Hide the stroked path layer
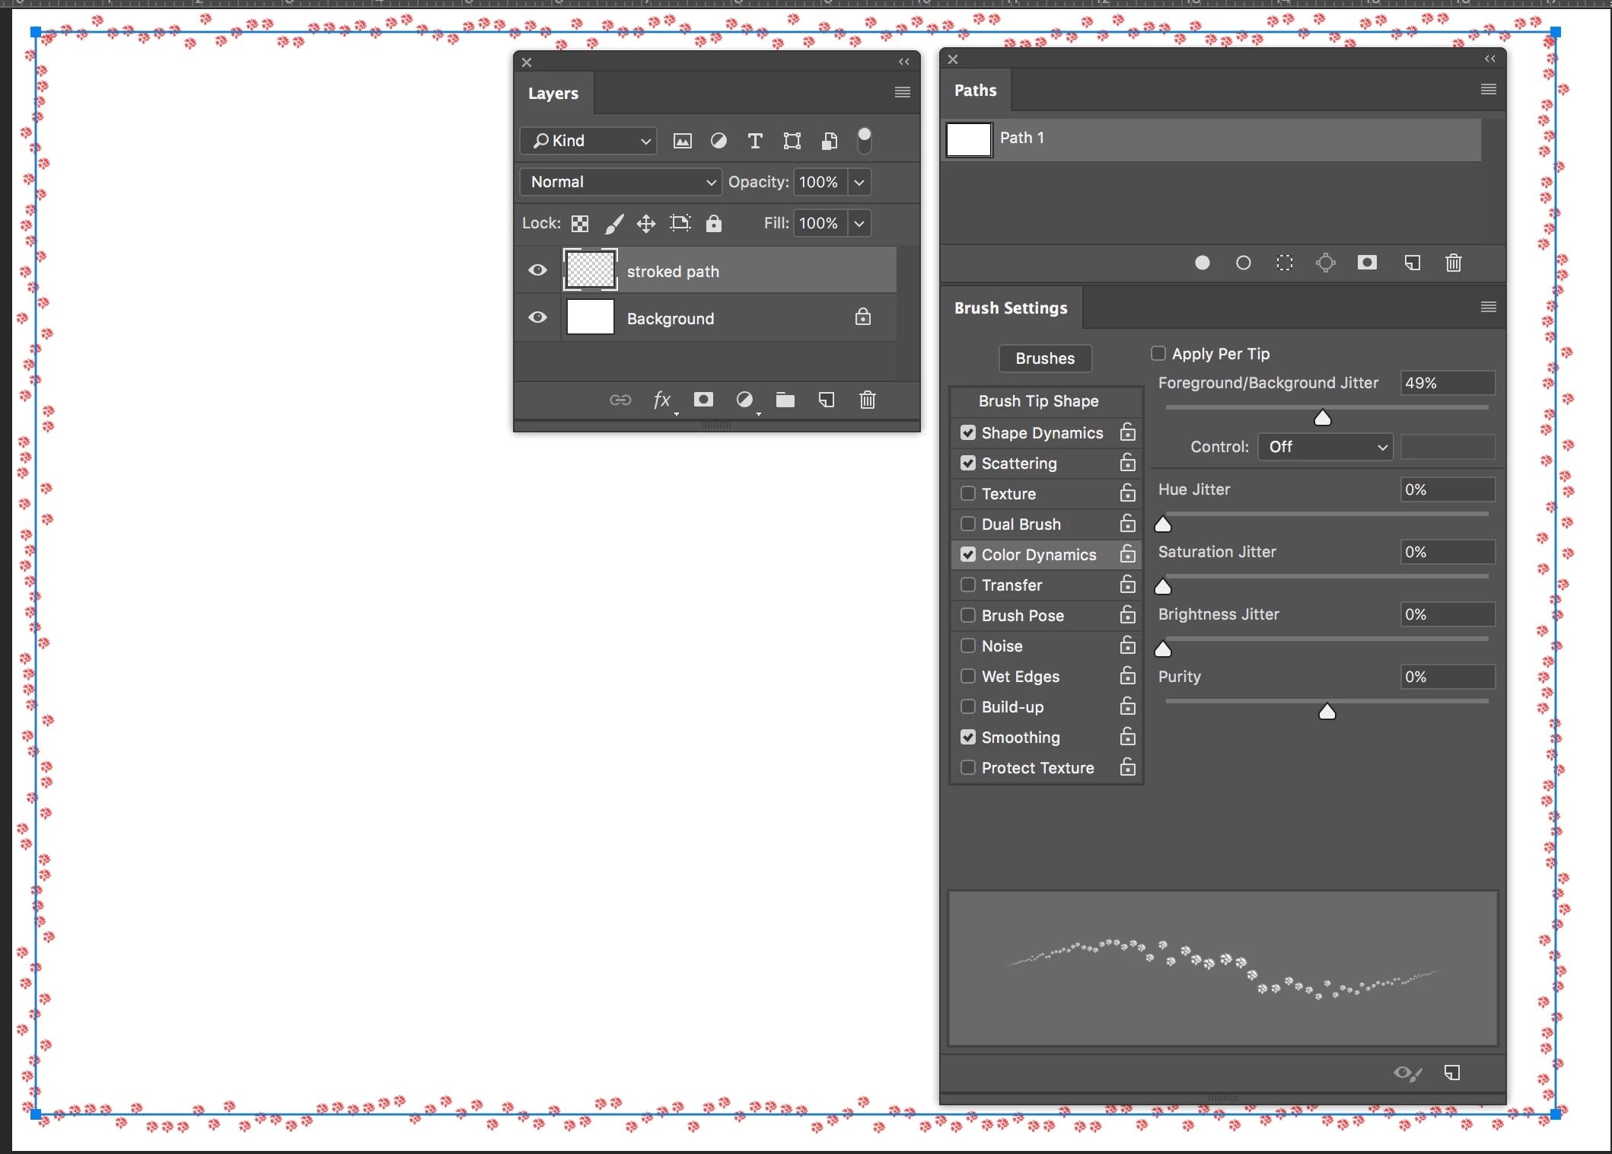This screenshot has width=1612, height=1154. 537,270
